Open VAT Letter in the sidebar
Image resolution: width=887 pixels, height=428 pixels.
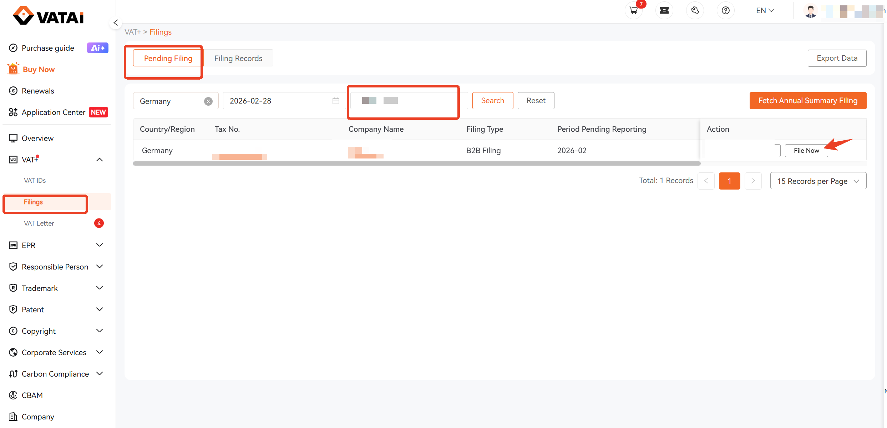39,223
